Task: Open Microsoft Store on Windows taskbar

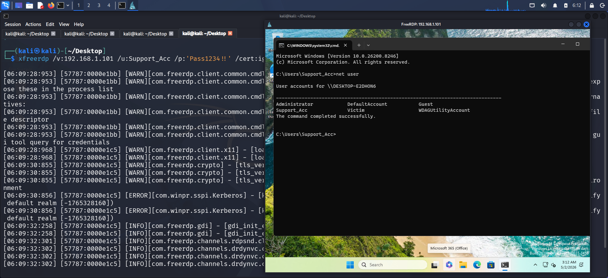Action: [x=491, y=265]
